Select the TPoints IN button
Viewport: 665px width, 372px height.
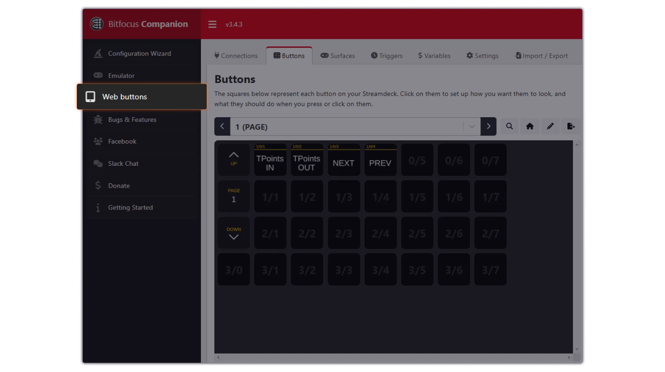[x=270, y=160]
